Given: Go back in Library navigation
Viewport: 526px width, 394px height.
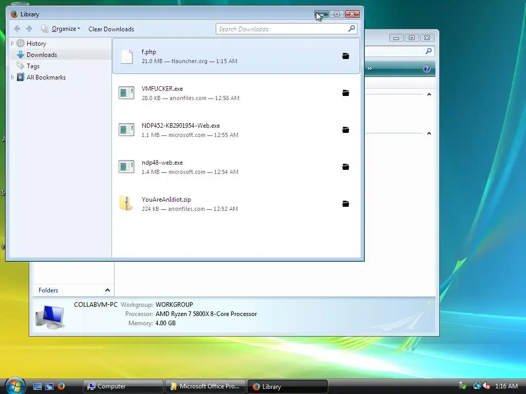Looking at the screenshot, I should [x=17, y=29].
